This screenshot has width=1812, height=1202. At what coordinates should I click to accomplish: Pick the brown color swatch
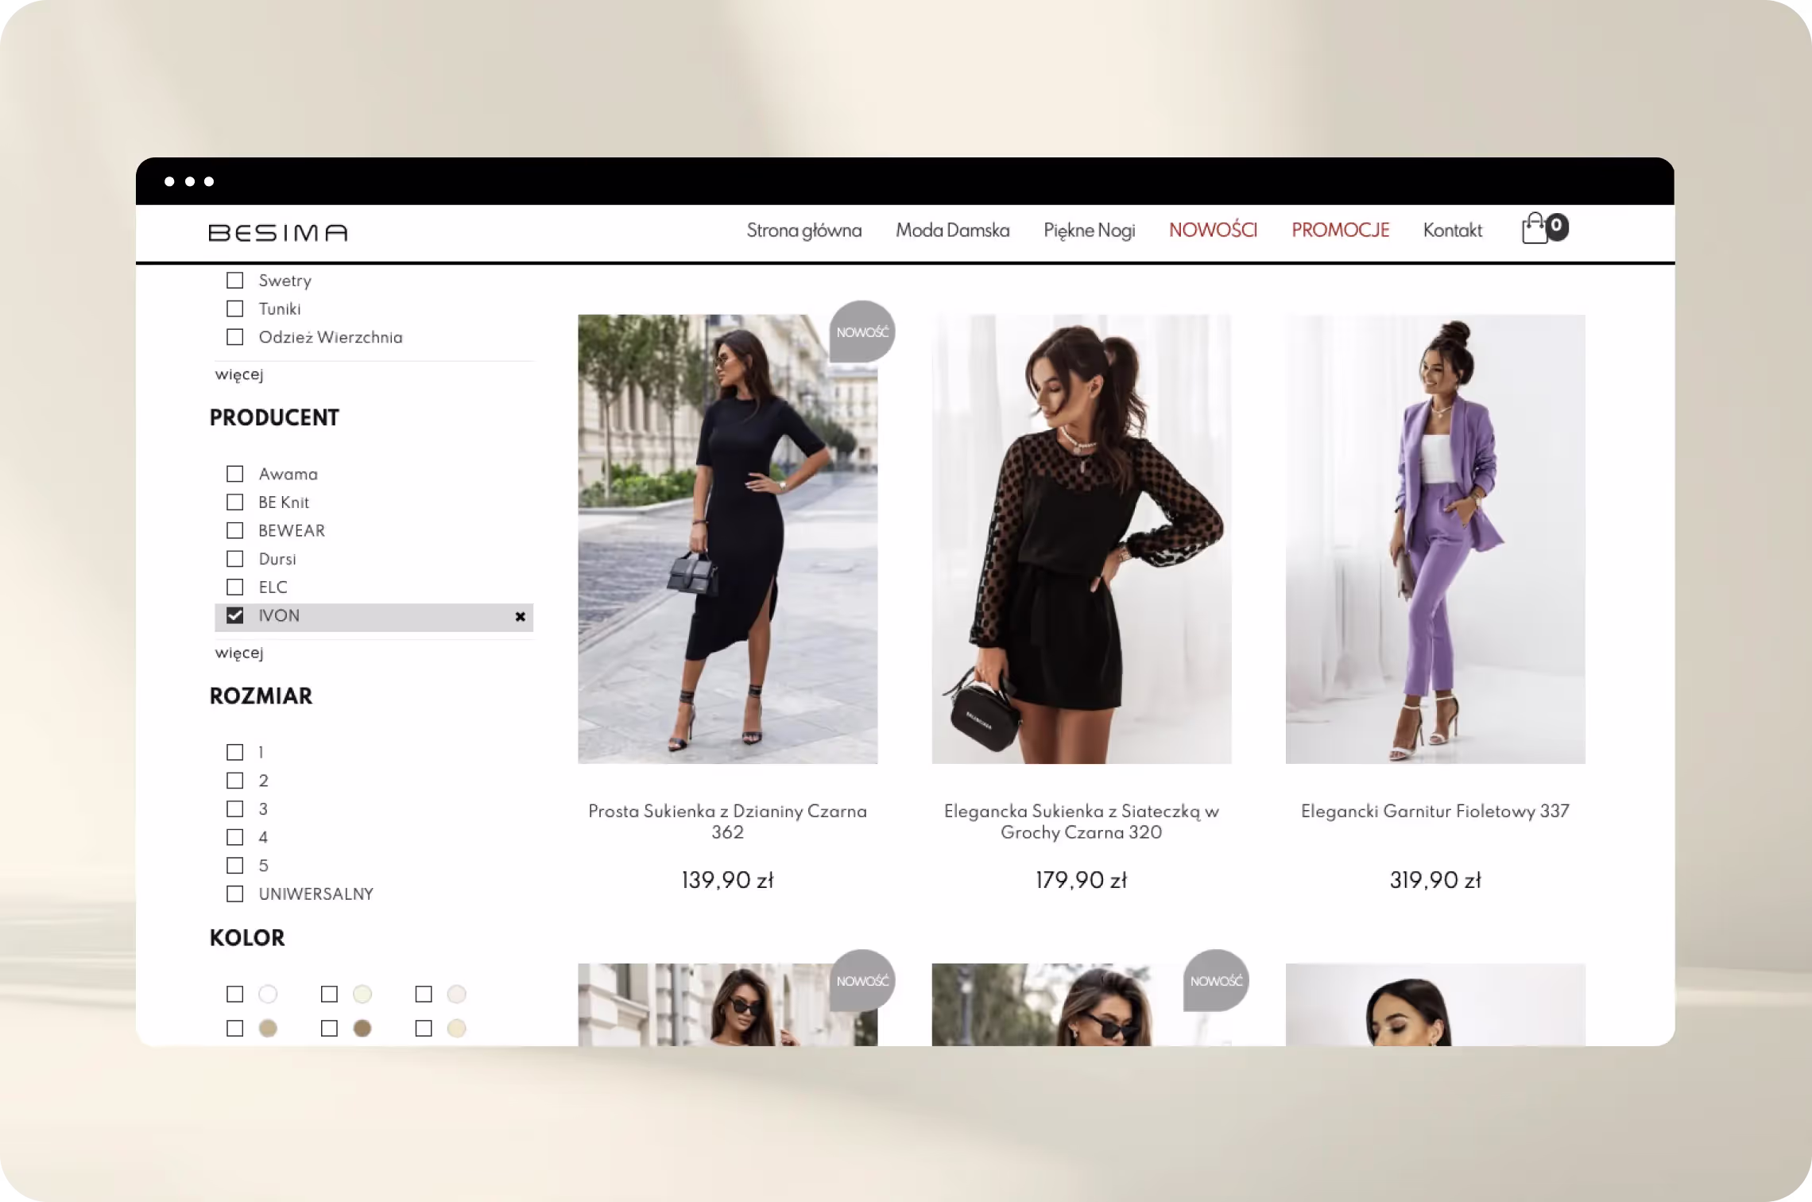coord(362,1029)
